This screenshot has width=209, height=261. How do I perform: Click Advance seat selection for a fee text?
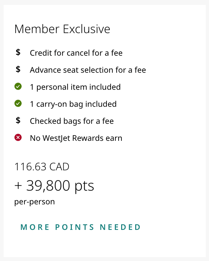88,70
